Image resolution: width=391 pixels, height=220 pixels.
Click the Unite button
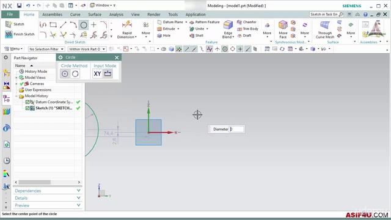199,29
